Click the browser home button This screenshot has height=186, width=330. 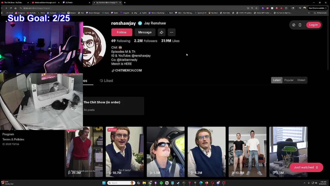pos(15,8)
